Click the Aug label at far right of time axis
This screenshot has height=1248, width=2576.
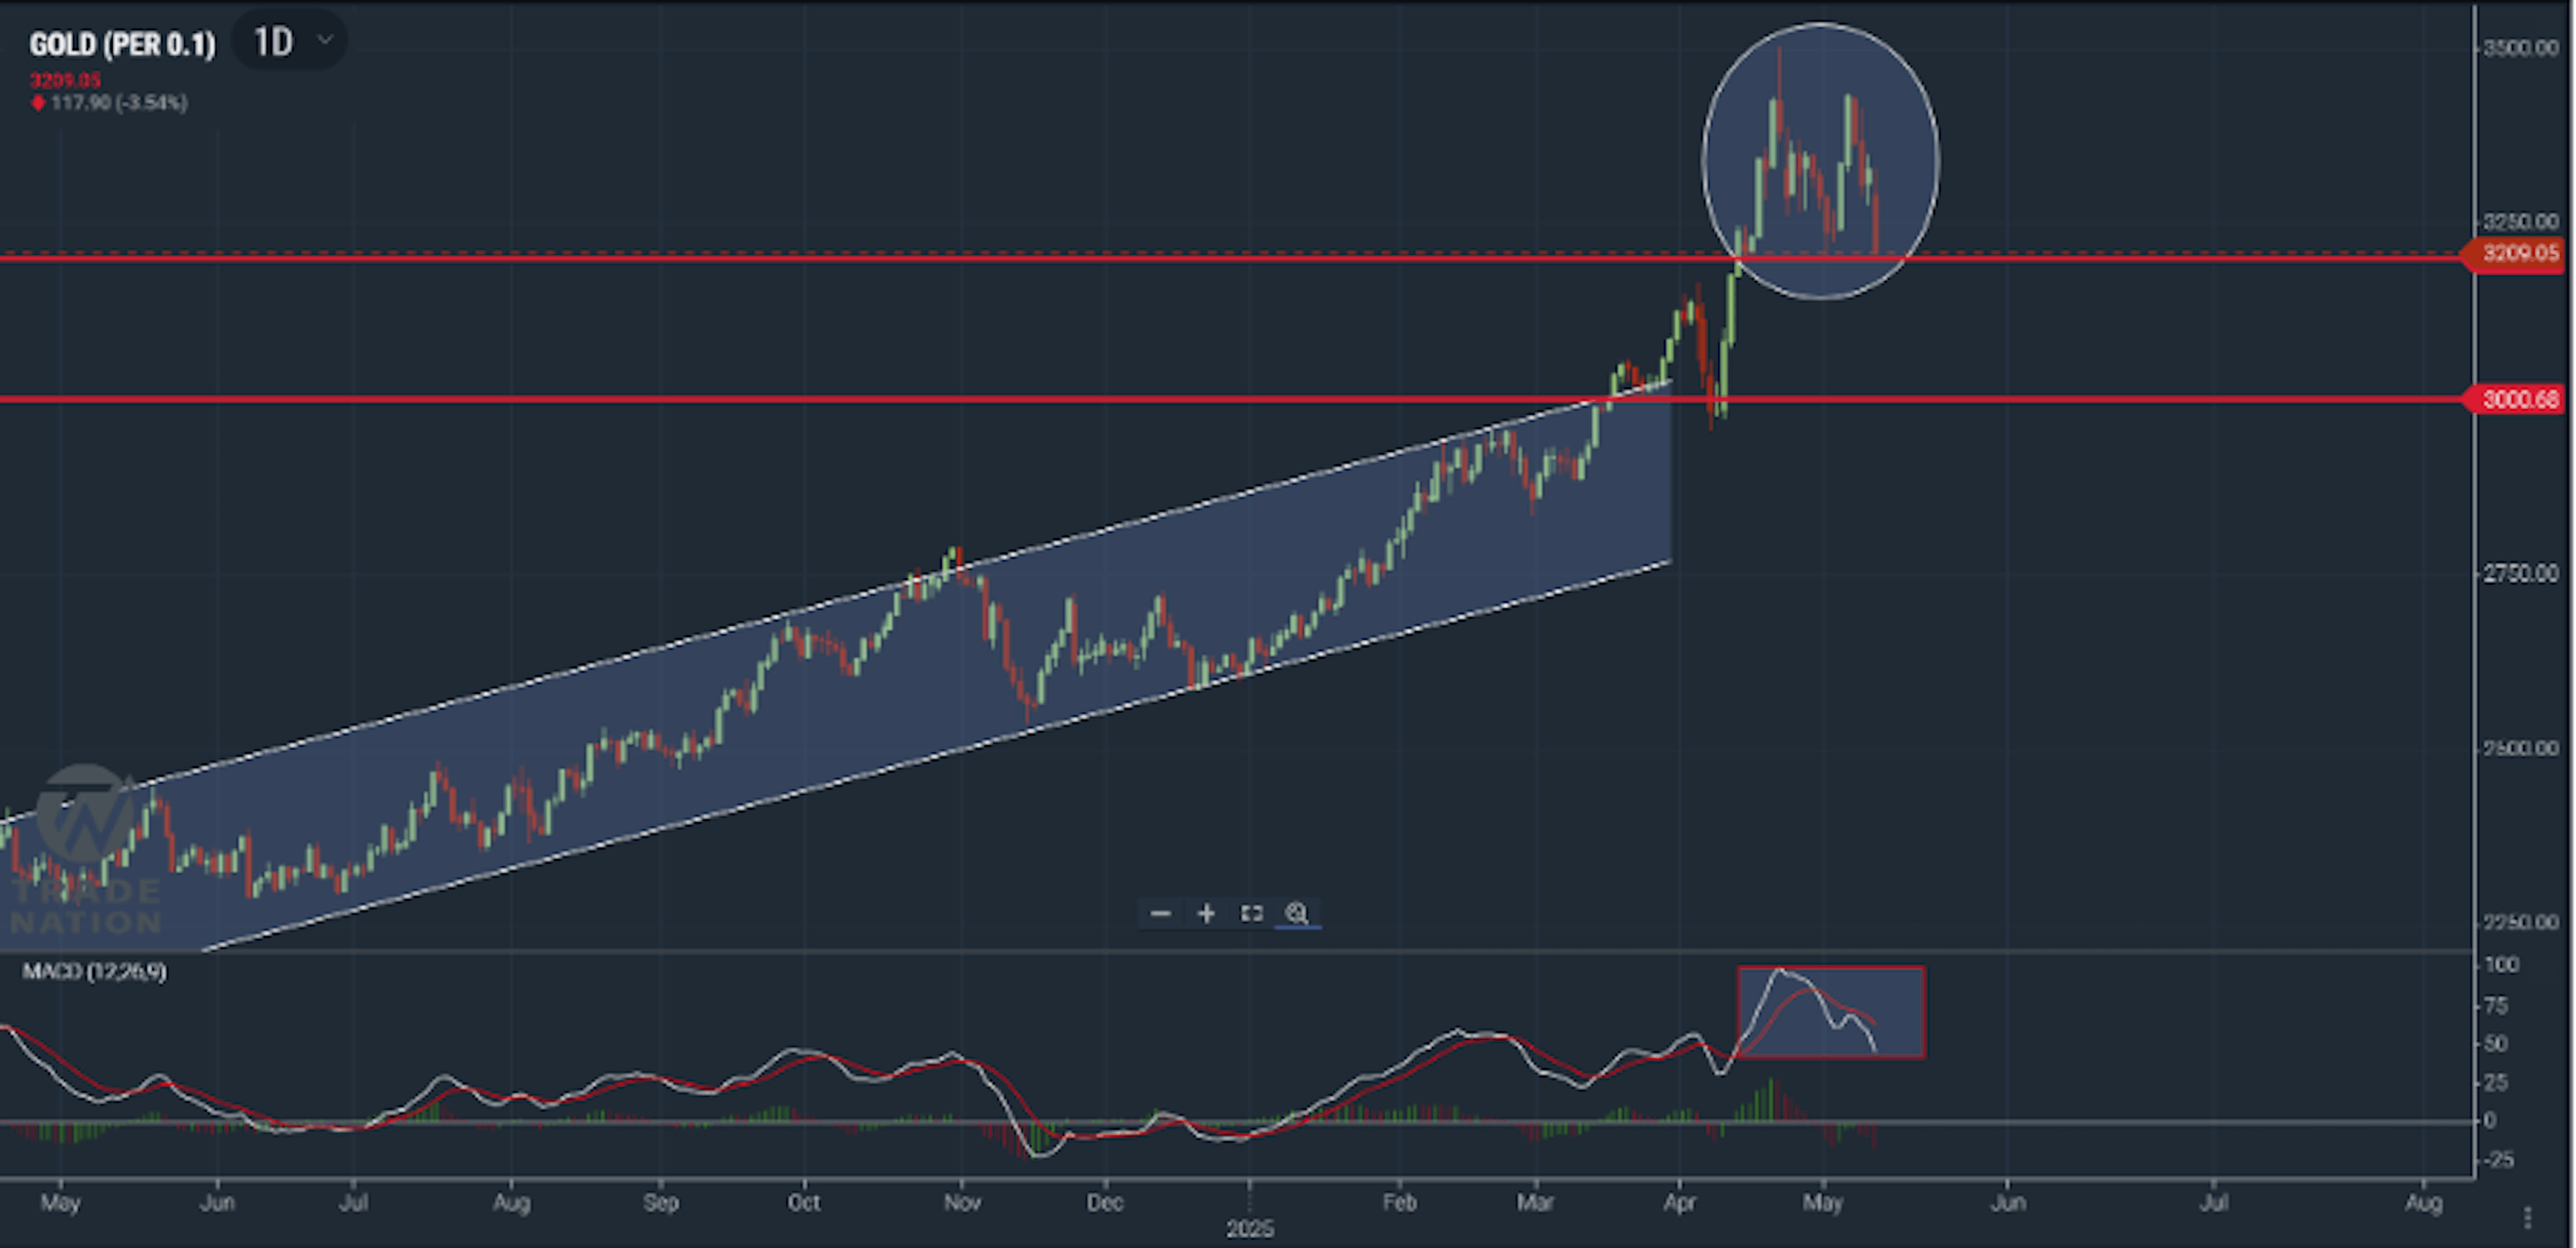point(2423,1202)
